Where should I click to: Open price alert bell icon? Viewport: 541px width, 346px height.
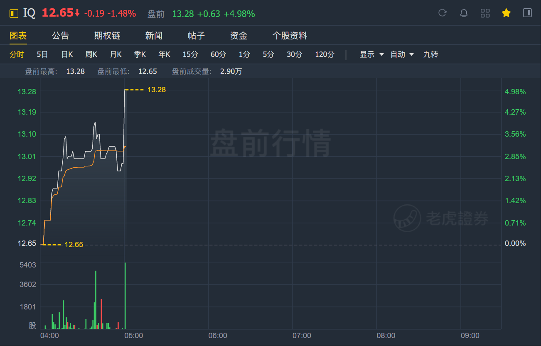[464, 13]
